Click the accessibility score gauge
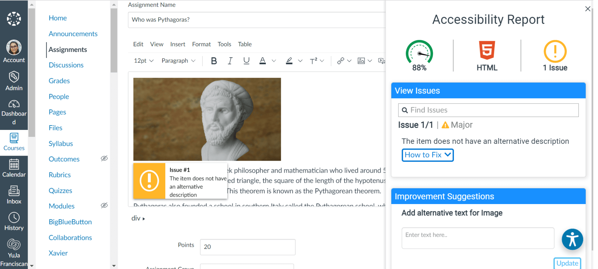The width and height of the screenshot is (598, 269). tap(419, 52)
